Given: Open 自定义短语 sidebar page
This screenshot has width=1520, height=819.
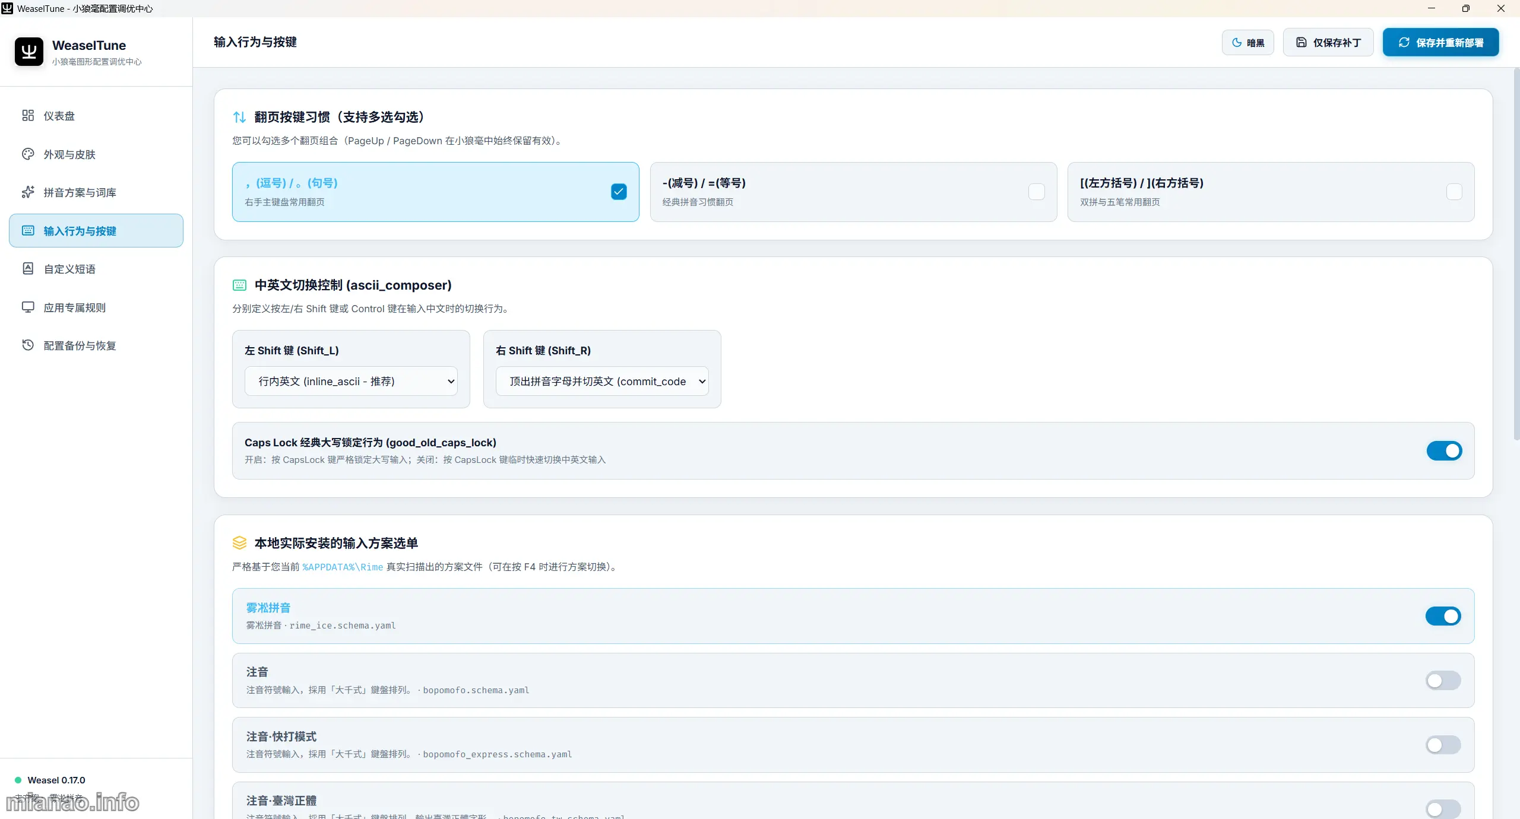Looking at the screenshot, I should pyautogui.click(x=96, y=269).
